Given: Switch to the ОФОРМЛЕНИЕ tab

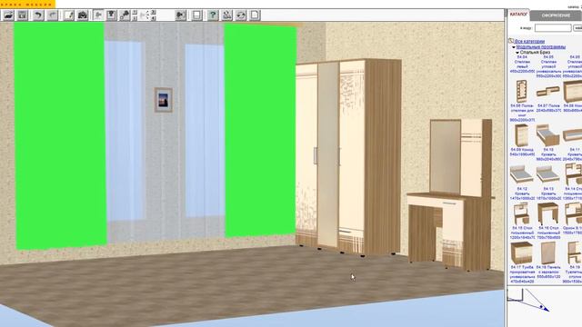Looking at the screenshot, I should pyautogui.click(x=556, y=15).
